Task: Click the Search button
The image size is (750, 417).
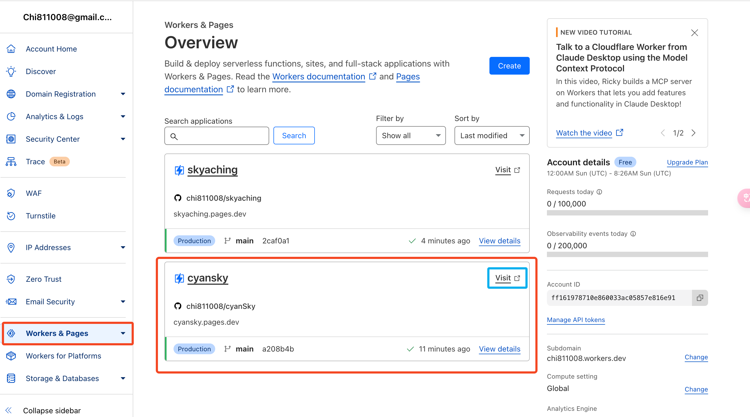Action: click(294, 136)
